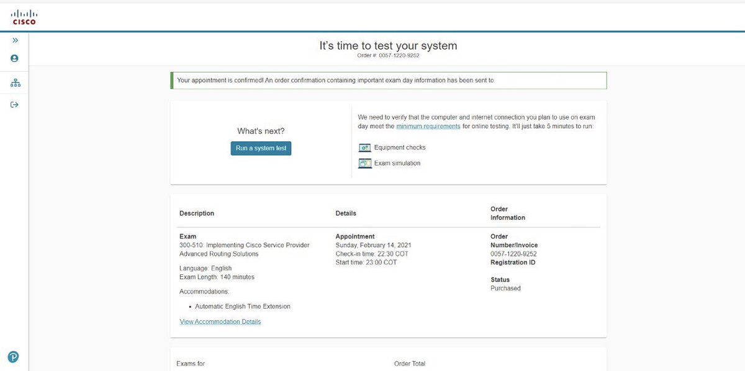
Task: Click the sign out icon
Action: pos(14,105)
